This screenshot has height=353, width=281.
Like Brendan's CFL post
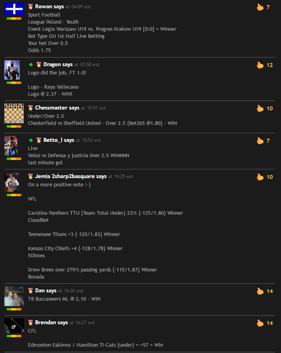tap(260, 323)
